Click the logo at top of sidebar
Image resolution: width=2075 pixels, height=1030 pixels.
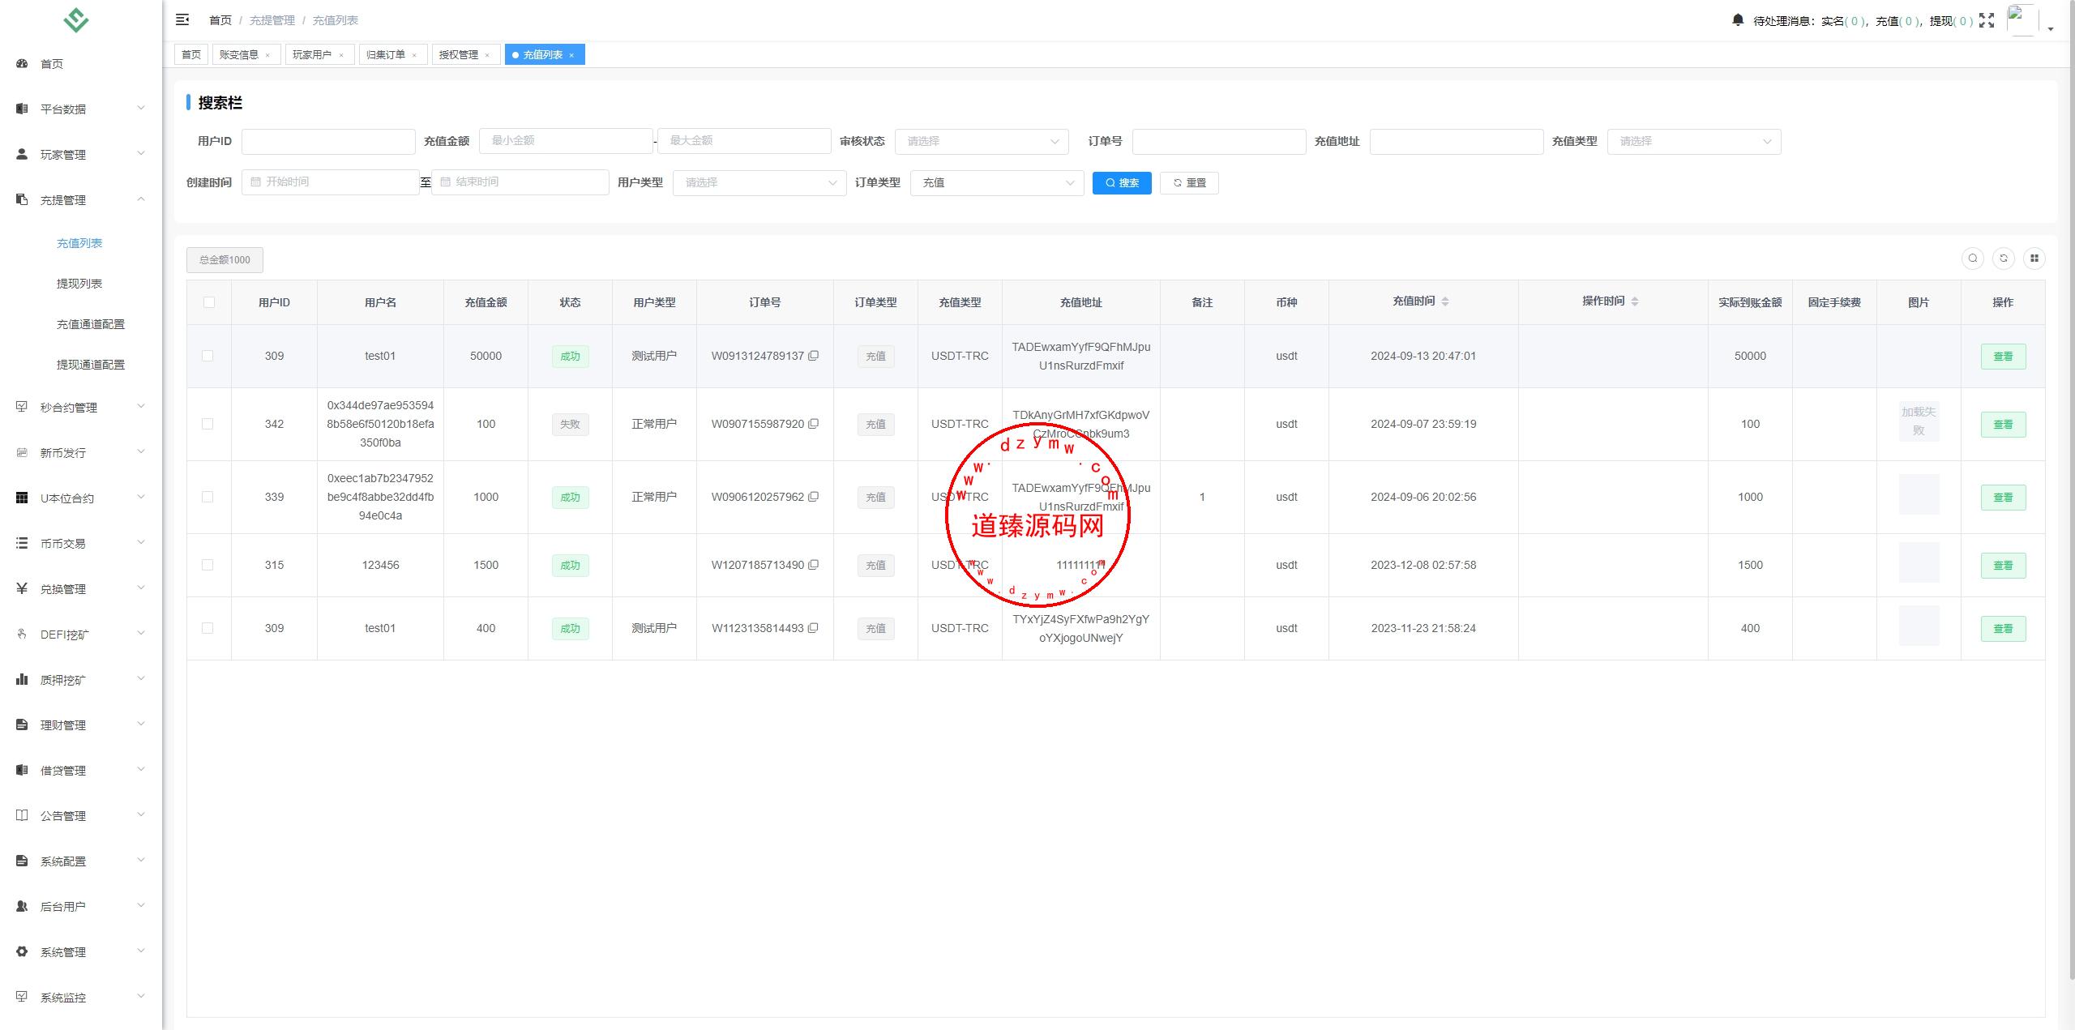point(76,20)
